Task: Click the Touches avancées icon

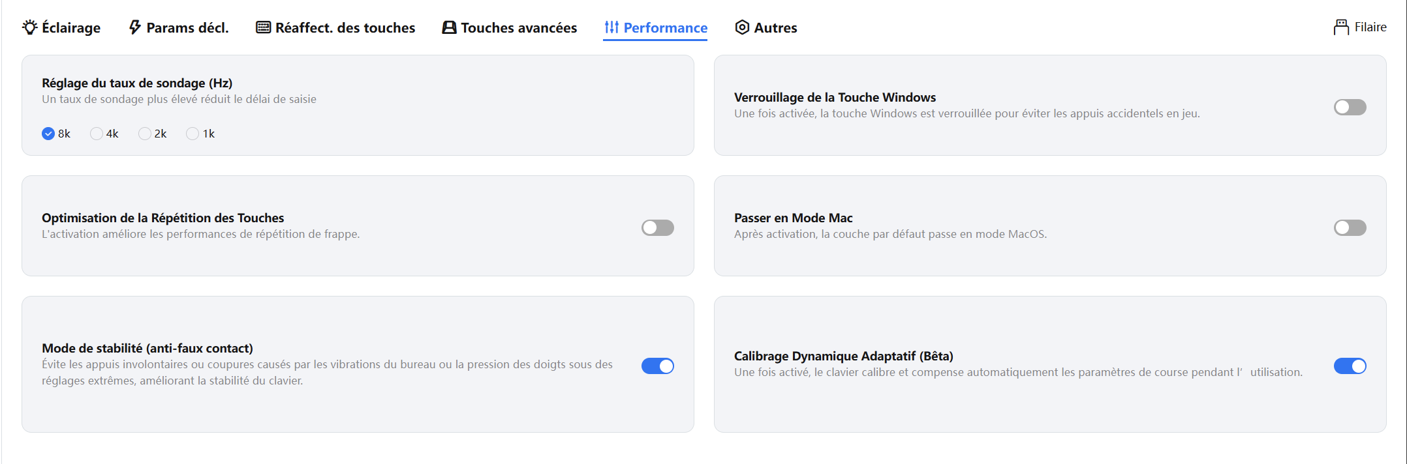Action: coord(449,27)
